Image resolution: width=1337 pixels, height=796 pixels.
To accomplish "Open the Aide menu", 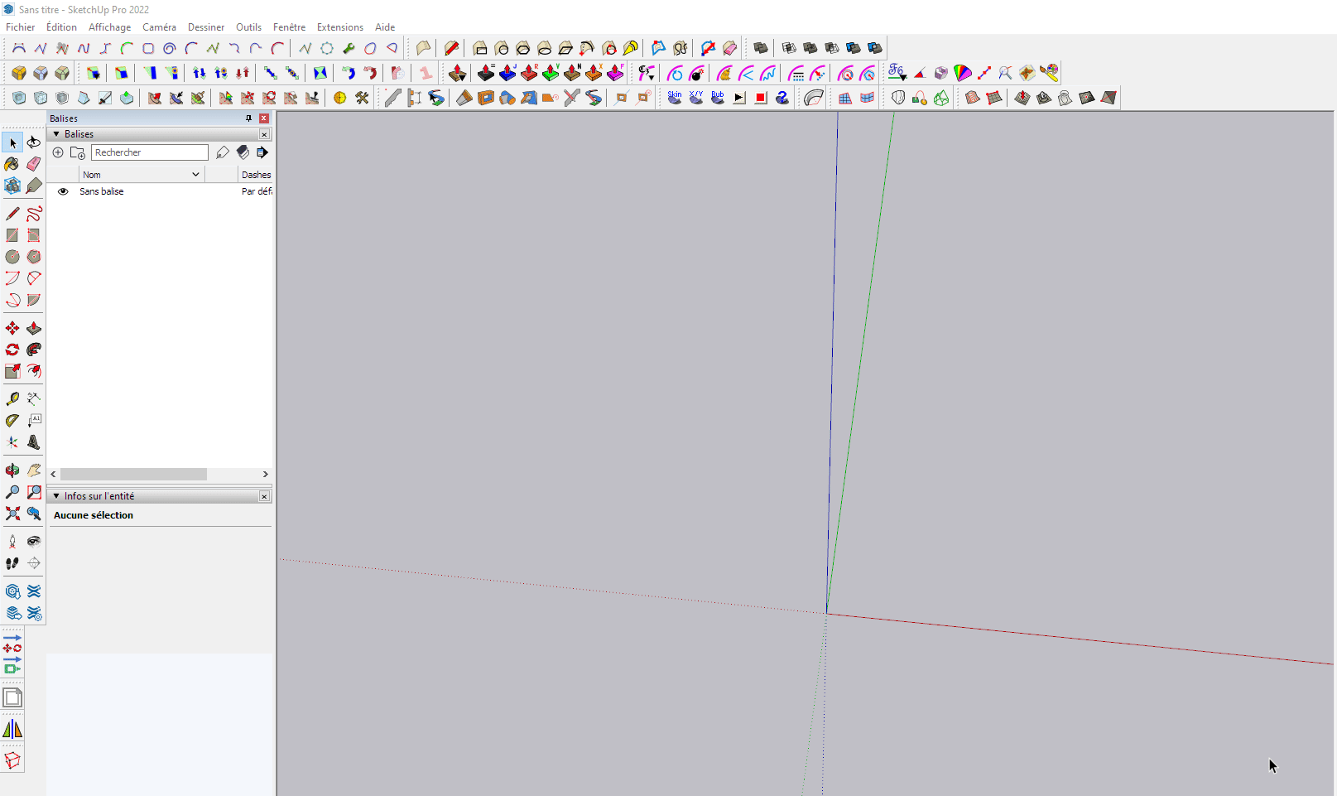I will [385, 27].
